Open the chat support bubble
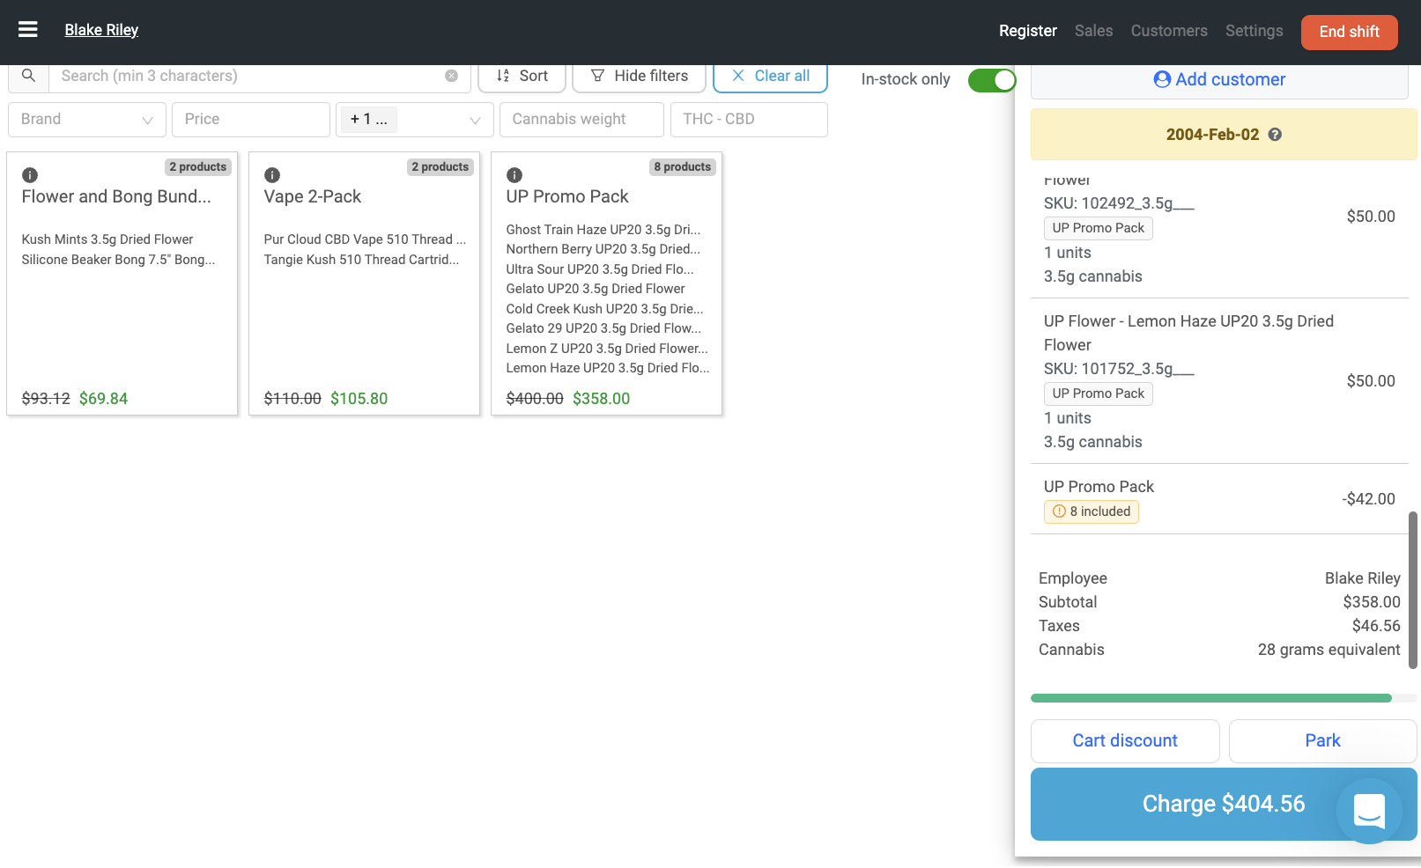 (x=1369, y=810)
